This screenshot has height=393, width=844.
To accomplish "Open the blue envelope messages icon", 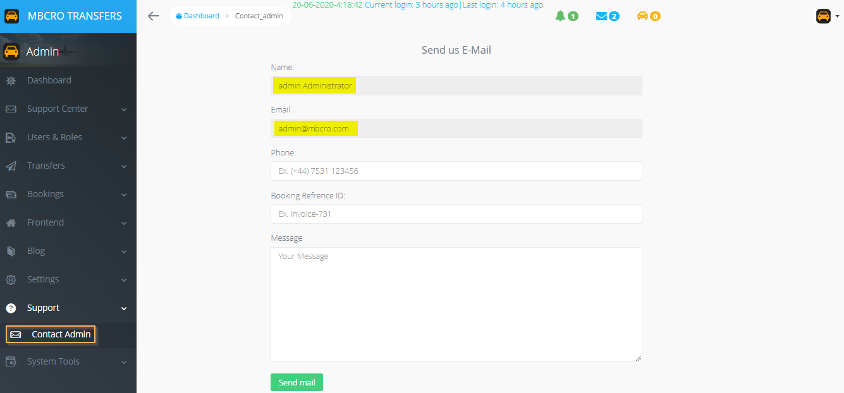I will pos(601,16).
